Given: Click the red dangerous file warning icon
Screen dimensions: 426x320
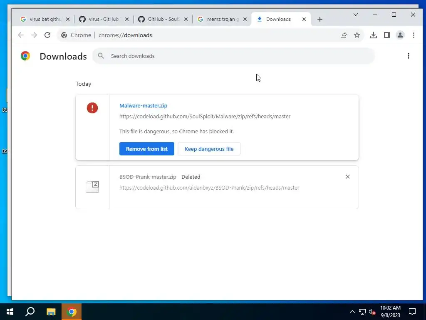Looking at the screenshot, I should pyautogui.click(x=92, y=108).
